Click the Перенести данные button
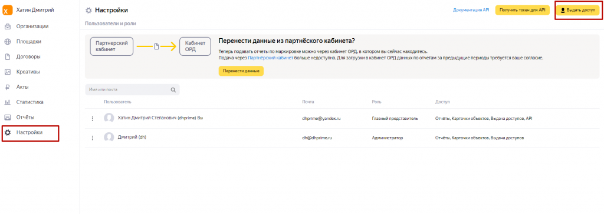Viewport: 604px width, 214px height. [x=241, y=71]
